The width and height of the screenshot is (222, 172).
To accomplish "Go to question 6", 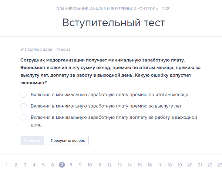I will click(53, 165).
